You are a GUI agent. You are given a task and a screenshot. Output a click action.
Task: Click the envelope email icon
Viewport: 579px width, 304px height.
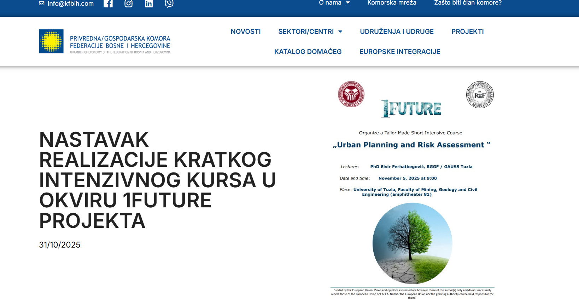(41, 4)
